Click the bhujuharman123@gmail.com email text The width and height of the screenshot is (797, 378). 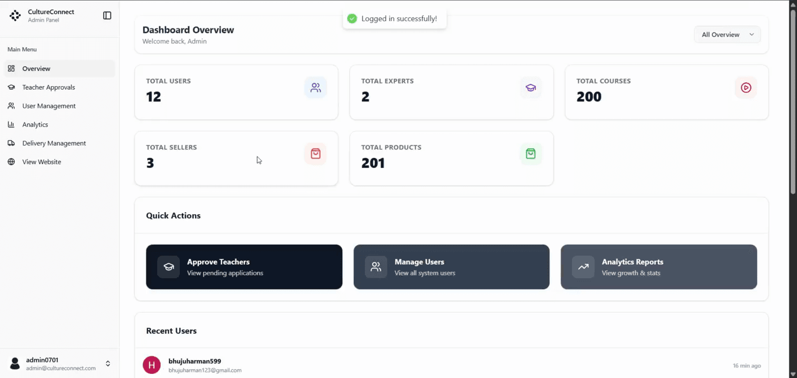pyautogui.click(x=205, y=370)
